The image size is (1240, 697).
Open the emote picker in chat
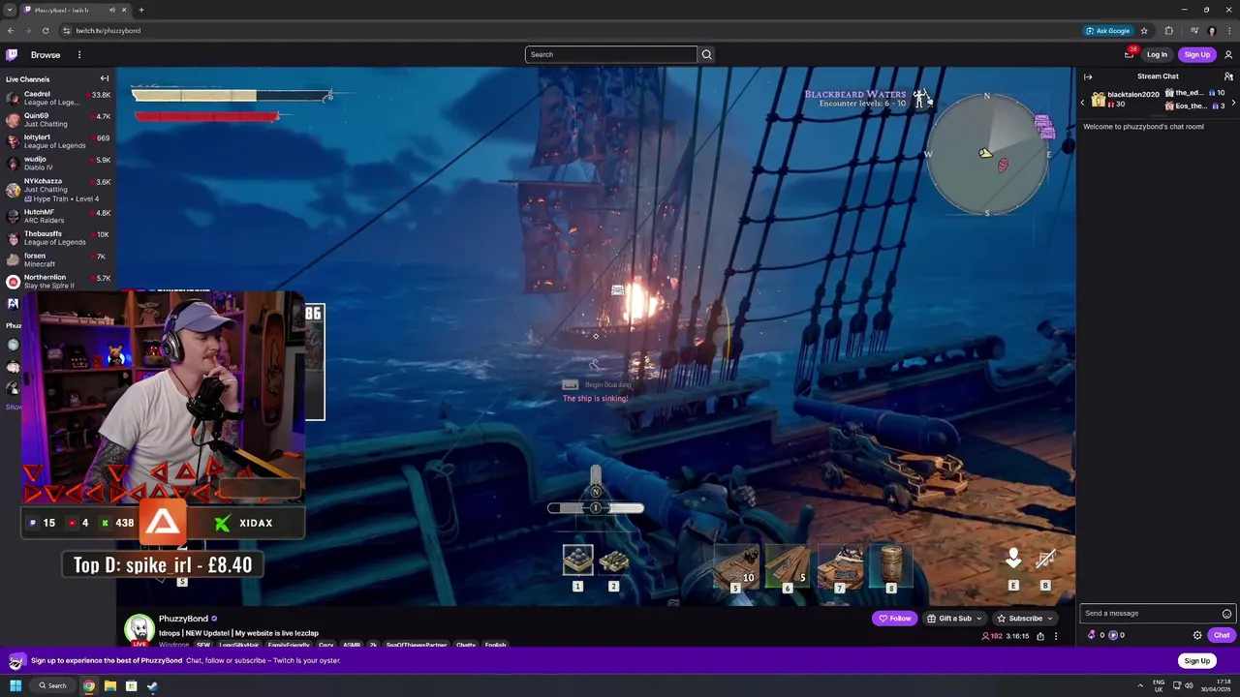tap(1226, 614)
